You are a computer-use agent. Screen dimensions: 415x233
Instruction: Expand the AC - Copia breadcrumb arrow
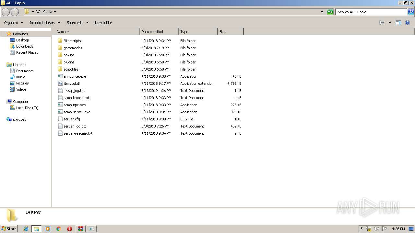(x=55, y=12)
